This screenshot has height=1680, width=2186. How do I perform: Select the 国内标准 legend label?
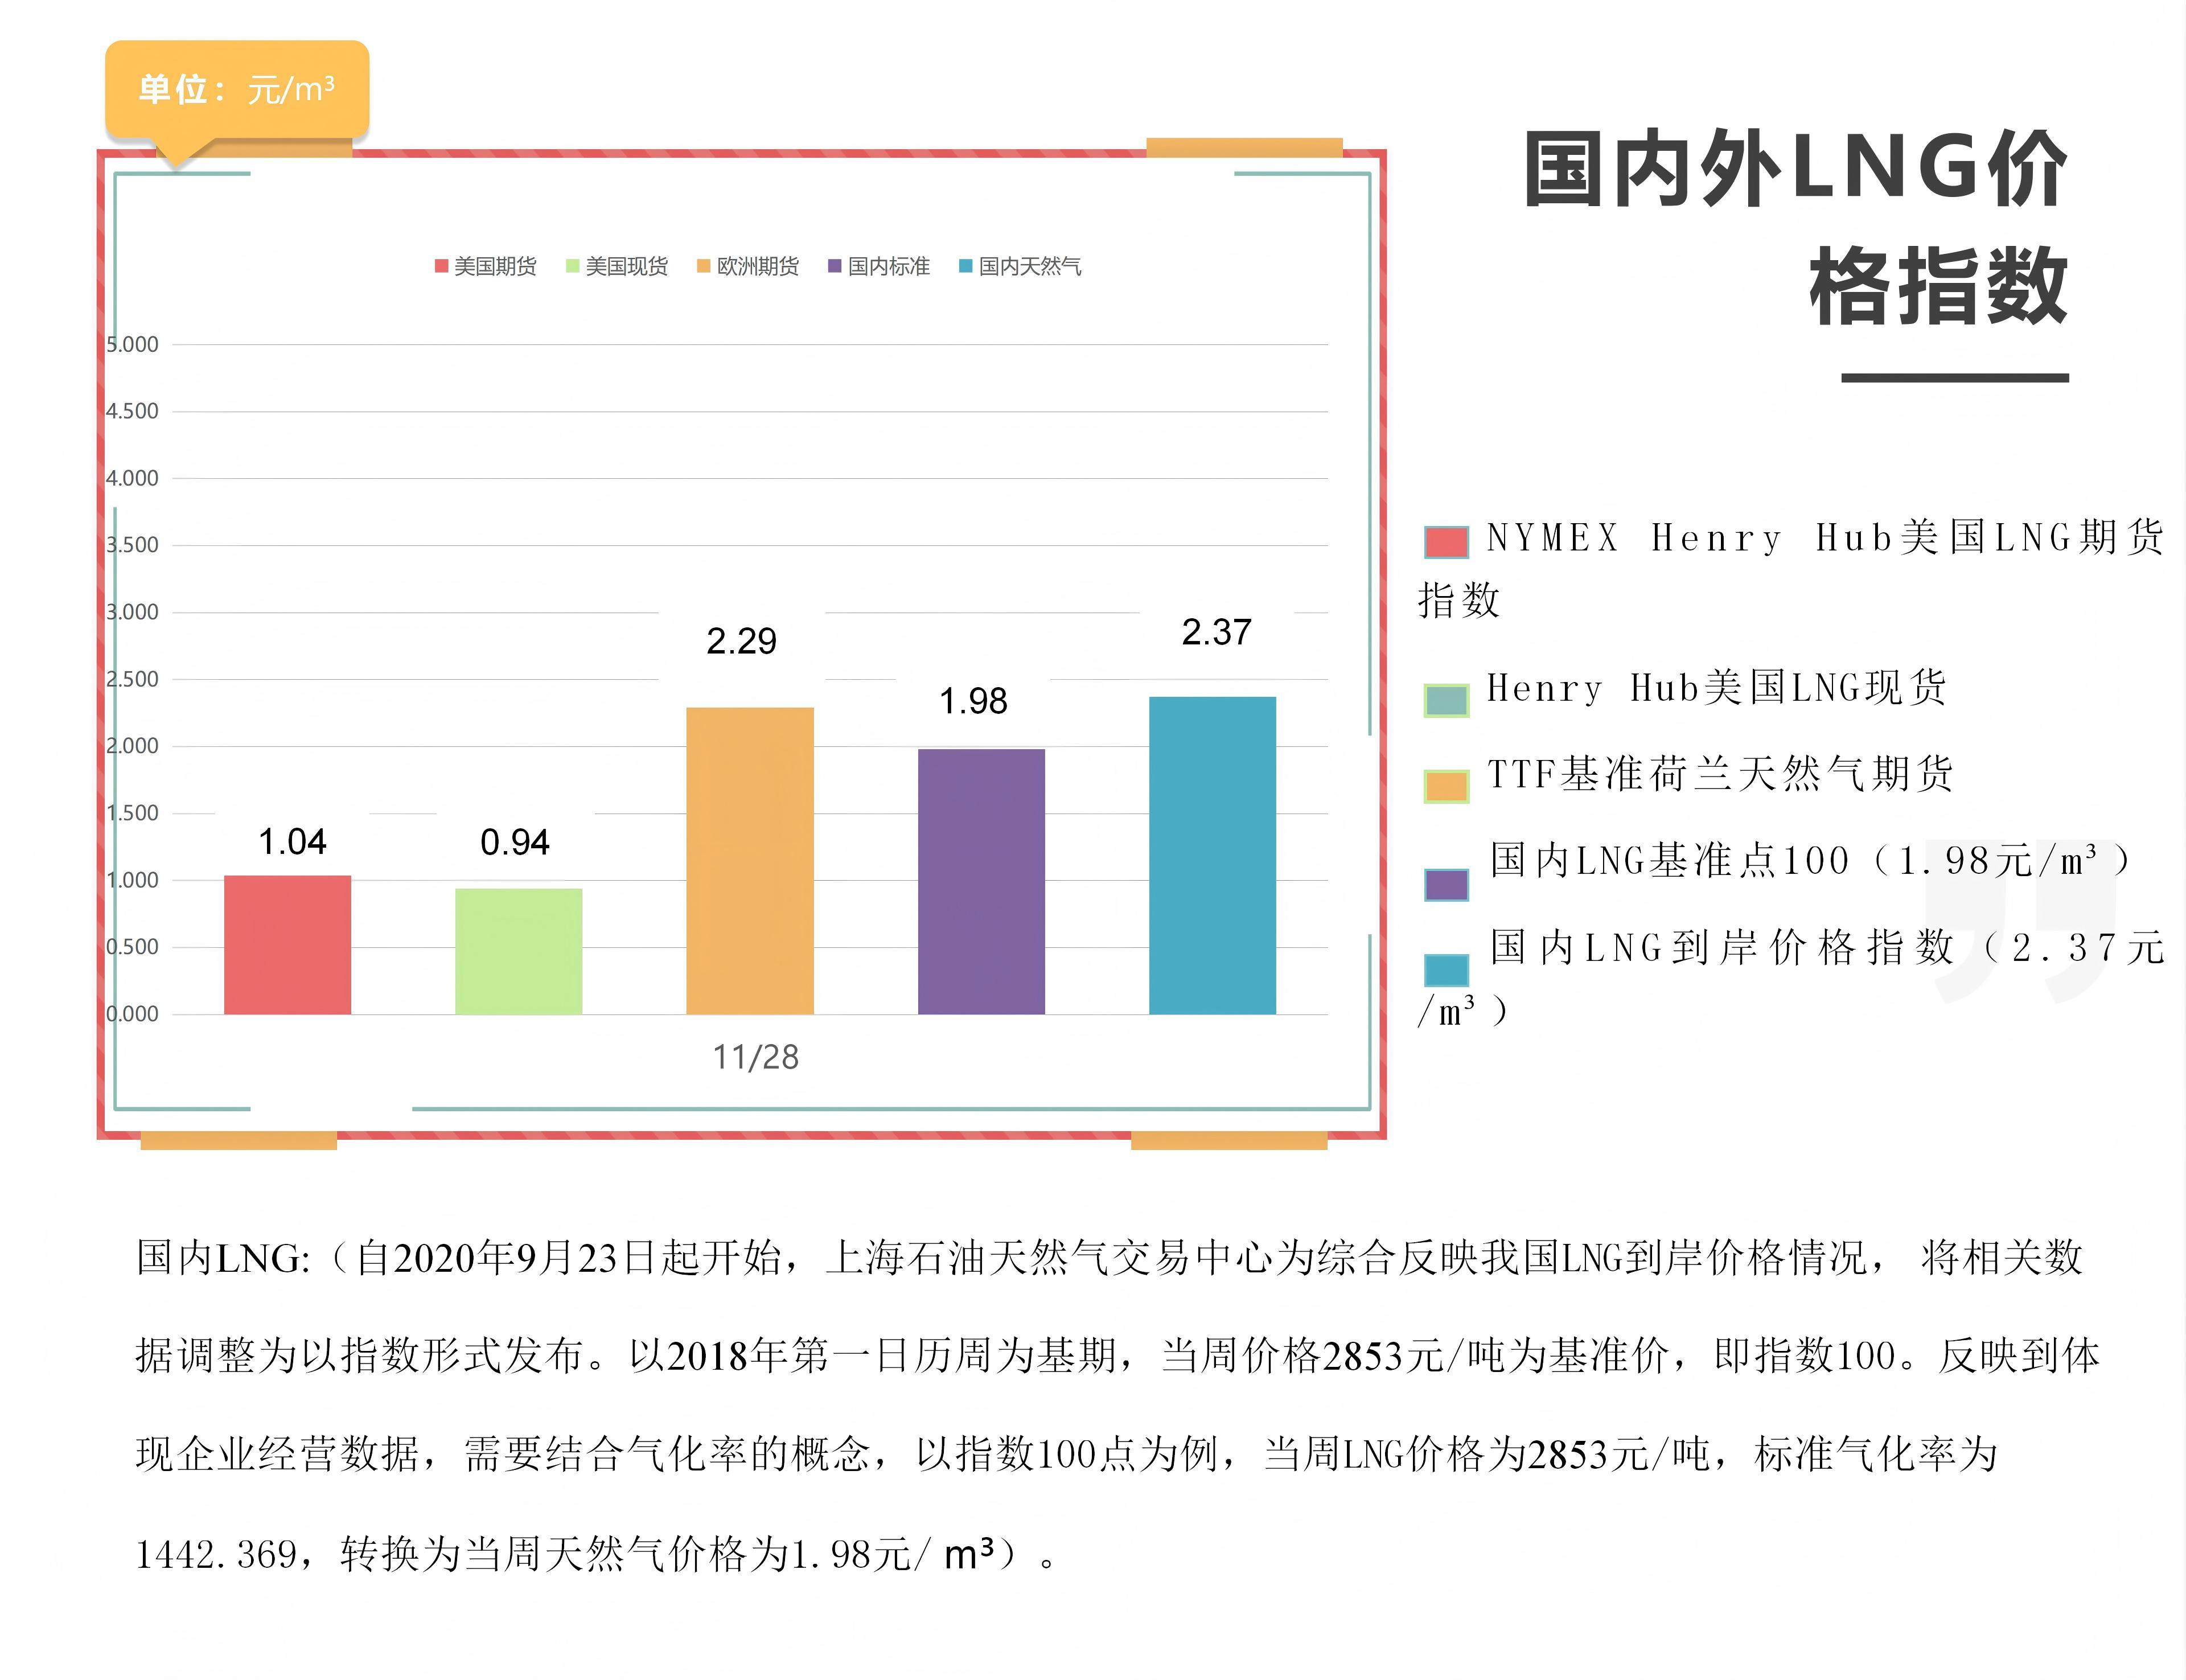(x=889, y=266)
